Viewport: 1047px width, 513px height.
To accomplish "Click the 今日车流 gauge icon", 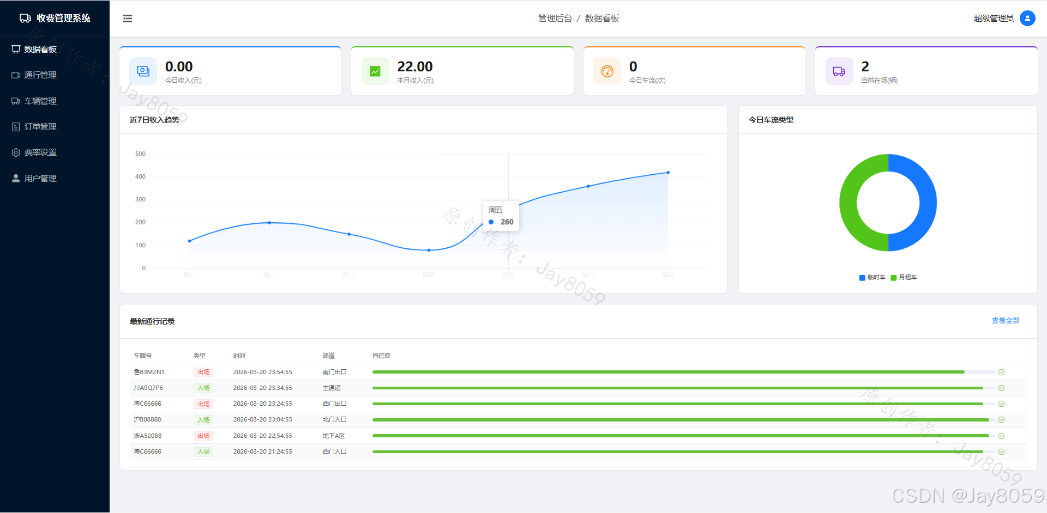I will (607, 71).
